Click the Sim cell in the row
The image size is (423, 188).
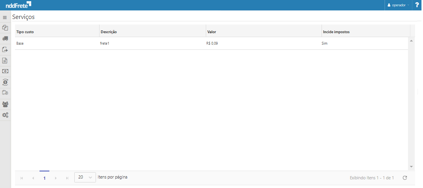pyautogui.click(x=325, y=43)
